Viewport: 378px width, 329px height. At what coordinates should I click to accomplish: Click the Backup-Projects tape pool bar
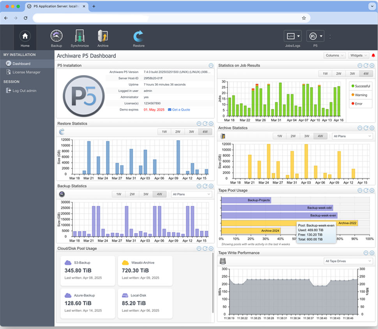click(246, 200)
